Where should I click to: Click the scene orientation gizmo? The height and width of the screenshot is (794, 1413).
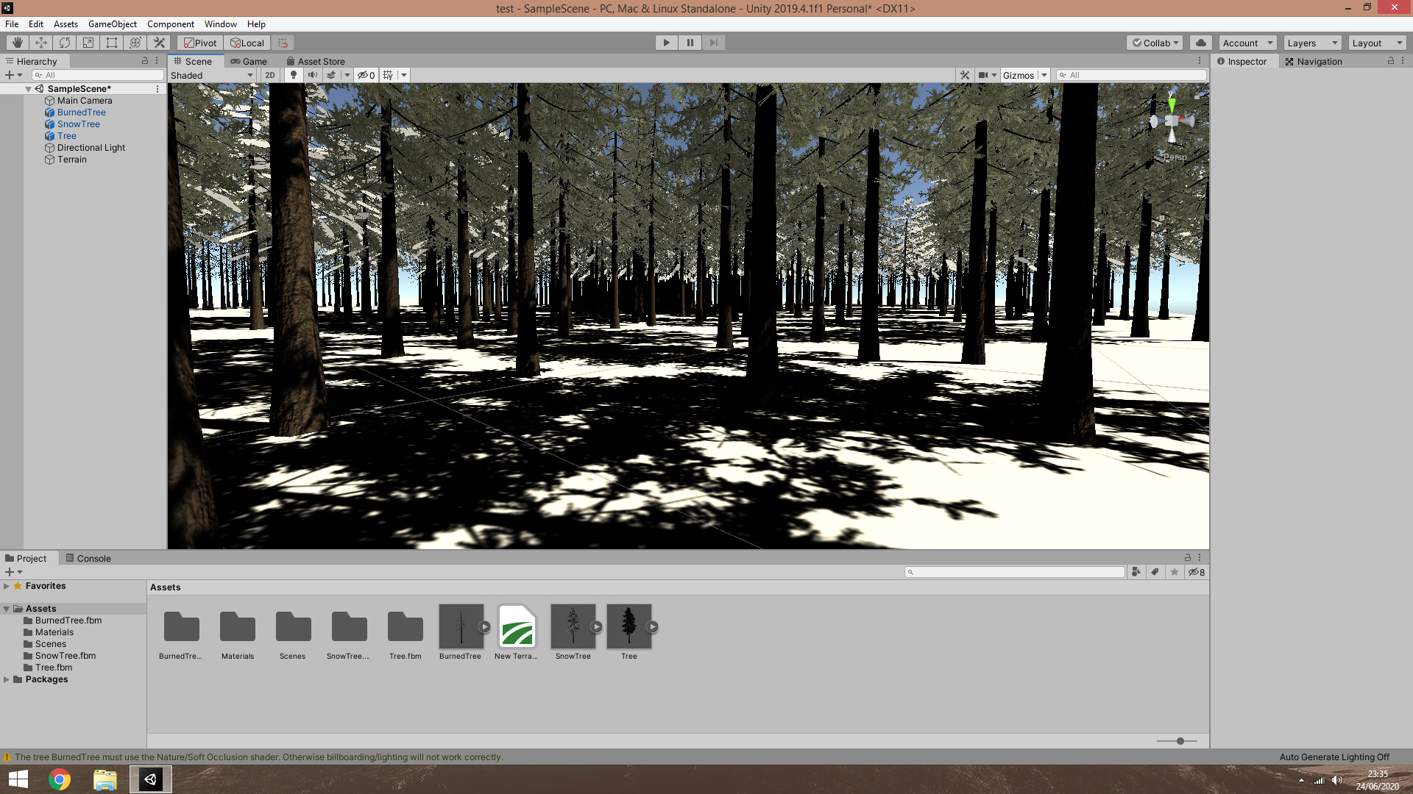click(x=1172, y=121)
